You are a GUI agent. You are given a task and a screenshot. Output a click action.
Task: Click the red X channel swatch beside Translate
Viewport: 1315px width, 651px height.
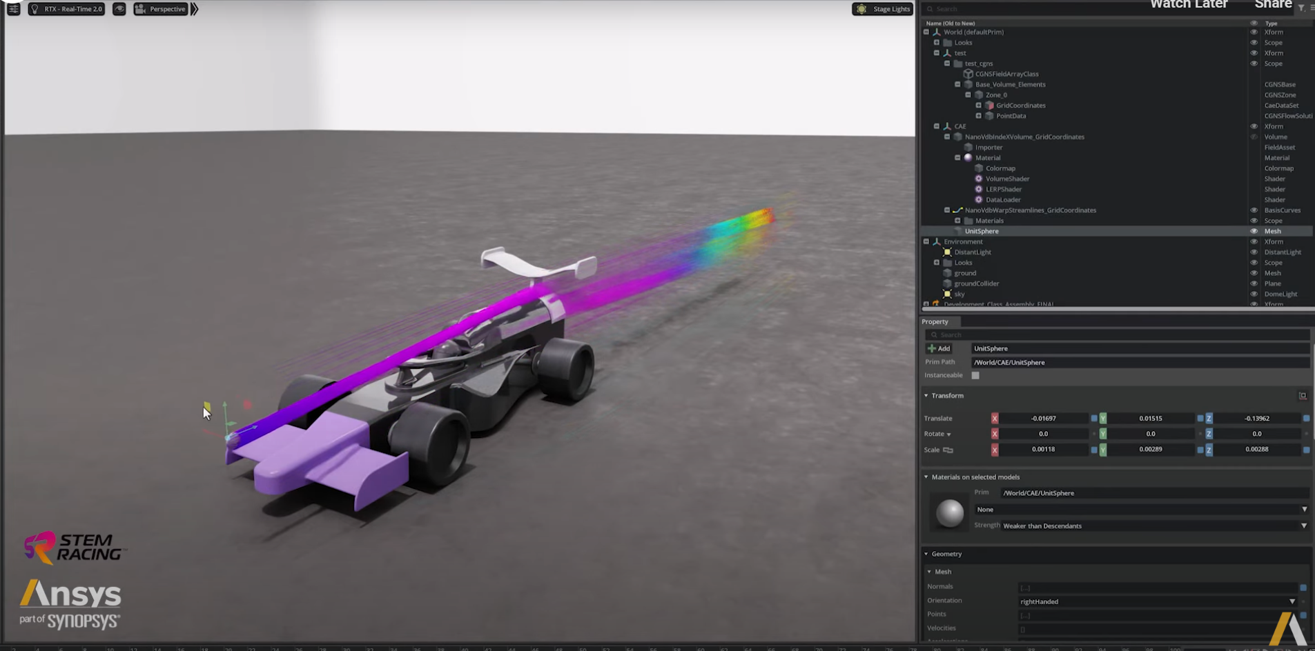tap(994, 418)
